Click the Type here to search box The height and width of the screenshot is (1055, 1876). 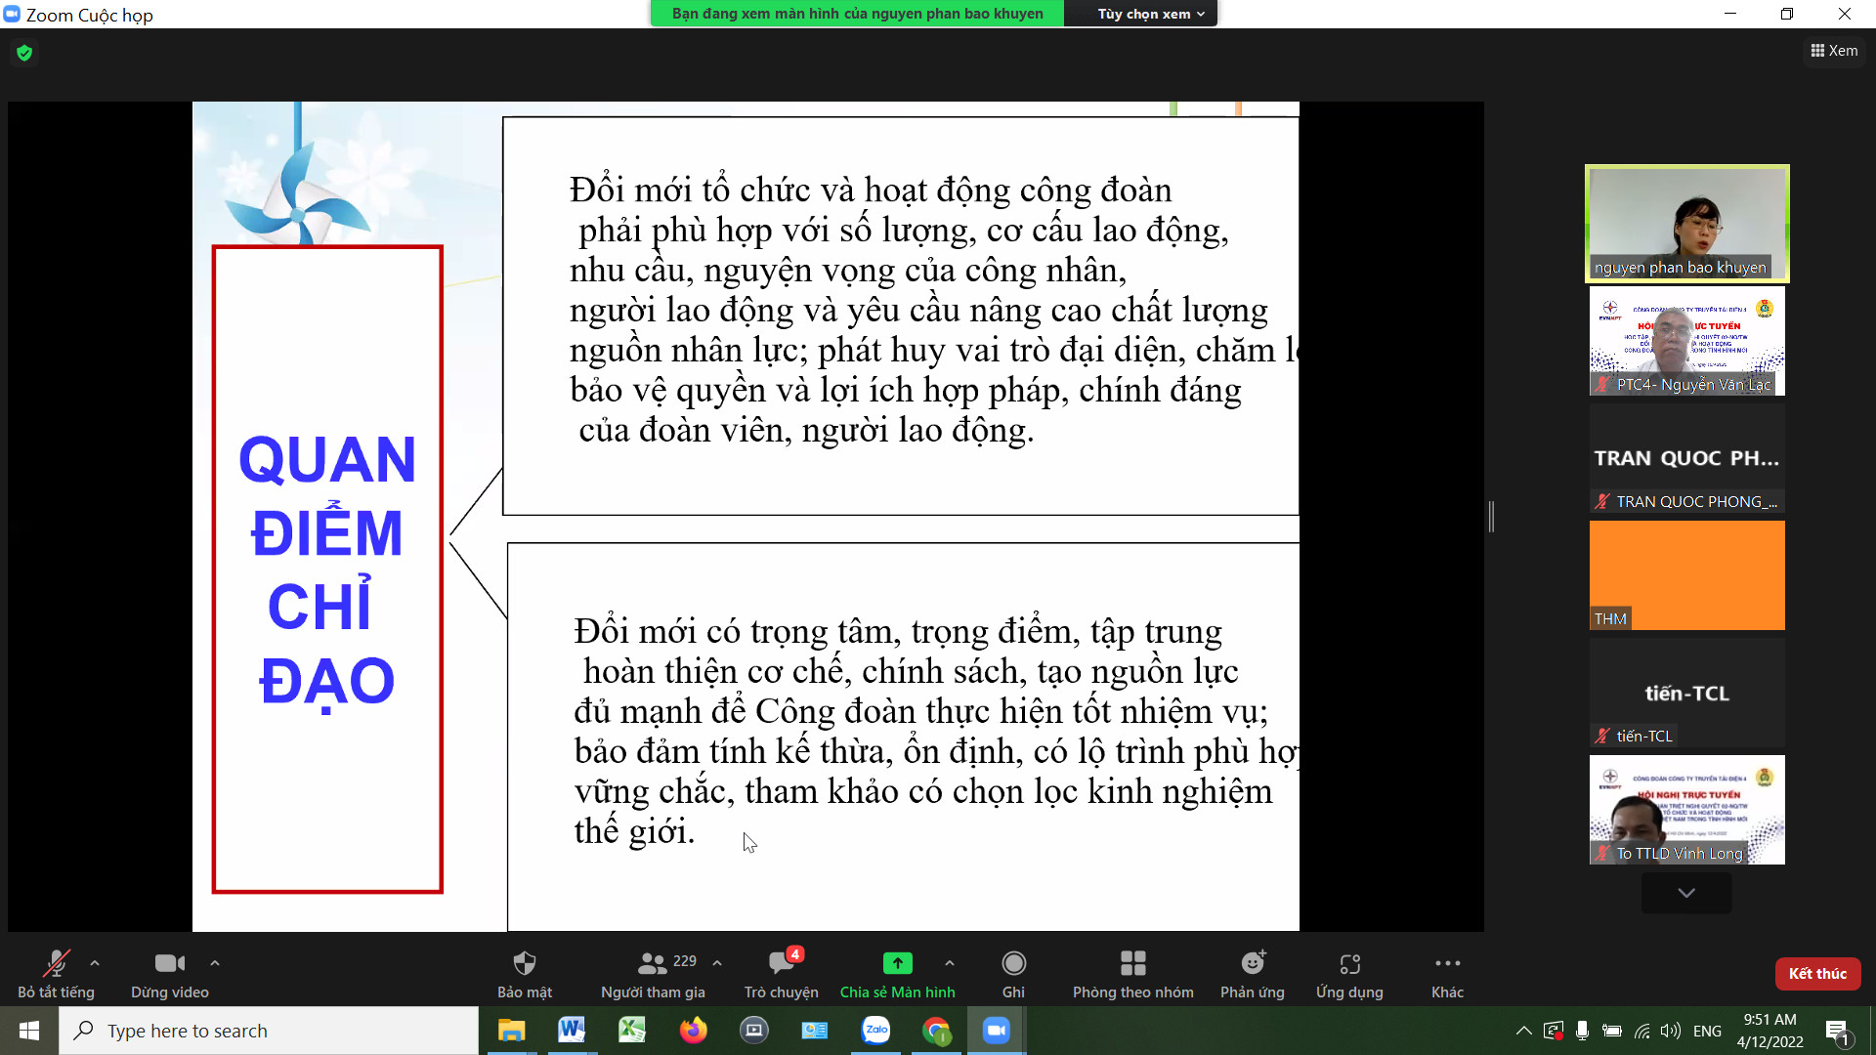[269, 1031]
